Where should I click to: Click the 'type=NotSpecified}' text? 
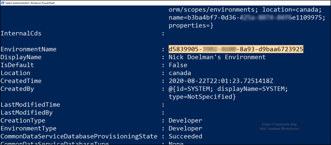pyautogui.click(x=202, y=97)
